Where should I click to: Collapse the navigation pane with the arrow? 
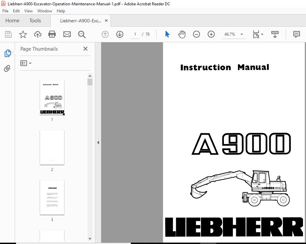(x=98, y=142)
